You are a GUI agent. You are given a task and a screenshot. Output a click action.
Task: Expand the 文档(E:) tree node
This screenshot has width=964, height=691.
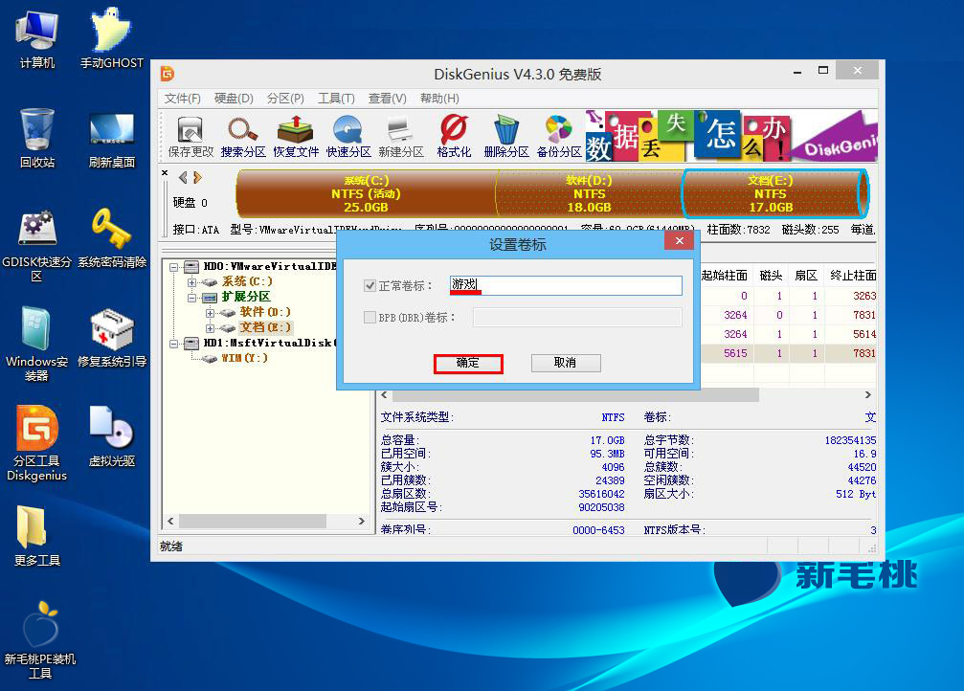point(211,328)
